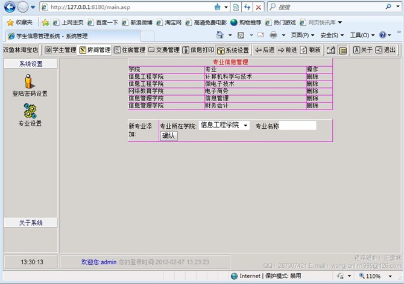Click the printer icon
The image size is (404, 284).
pos(273,35)
